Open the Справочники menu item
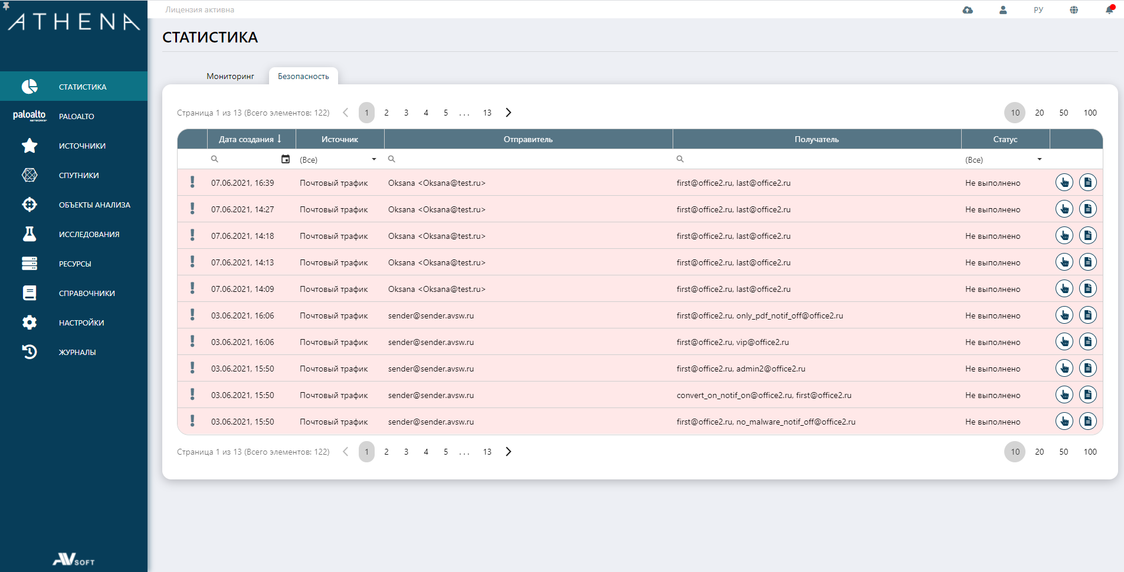This screenshot has width=1124, height=572. (x=87, y=293)
